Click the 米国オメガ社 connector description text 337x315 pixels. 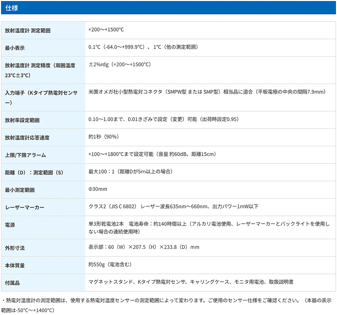point(207,92)
